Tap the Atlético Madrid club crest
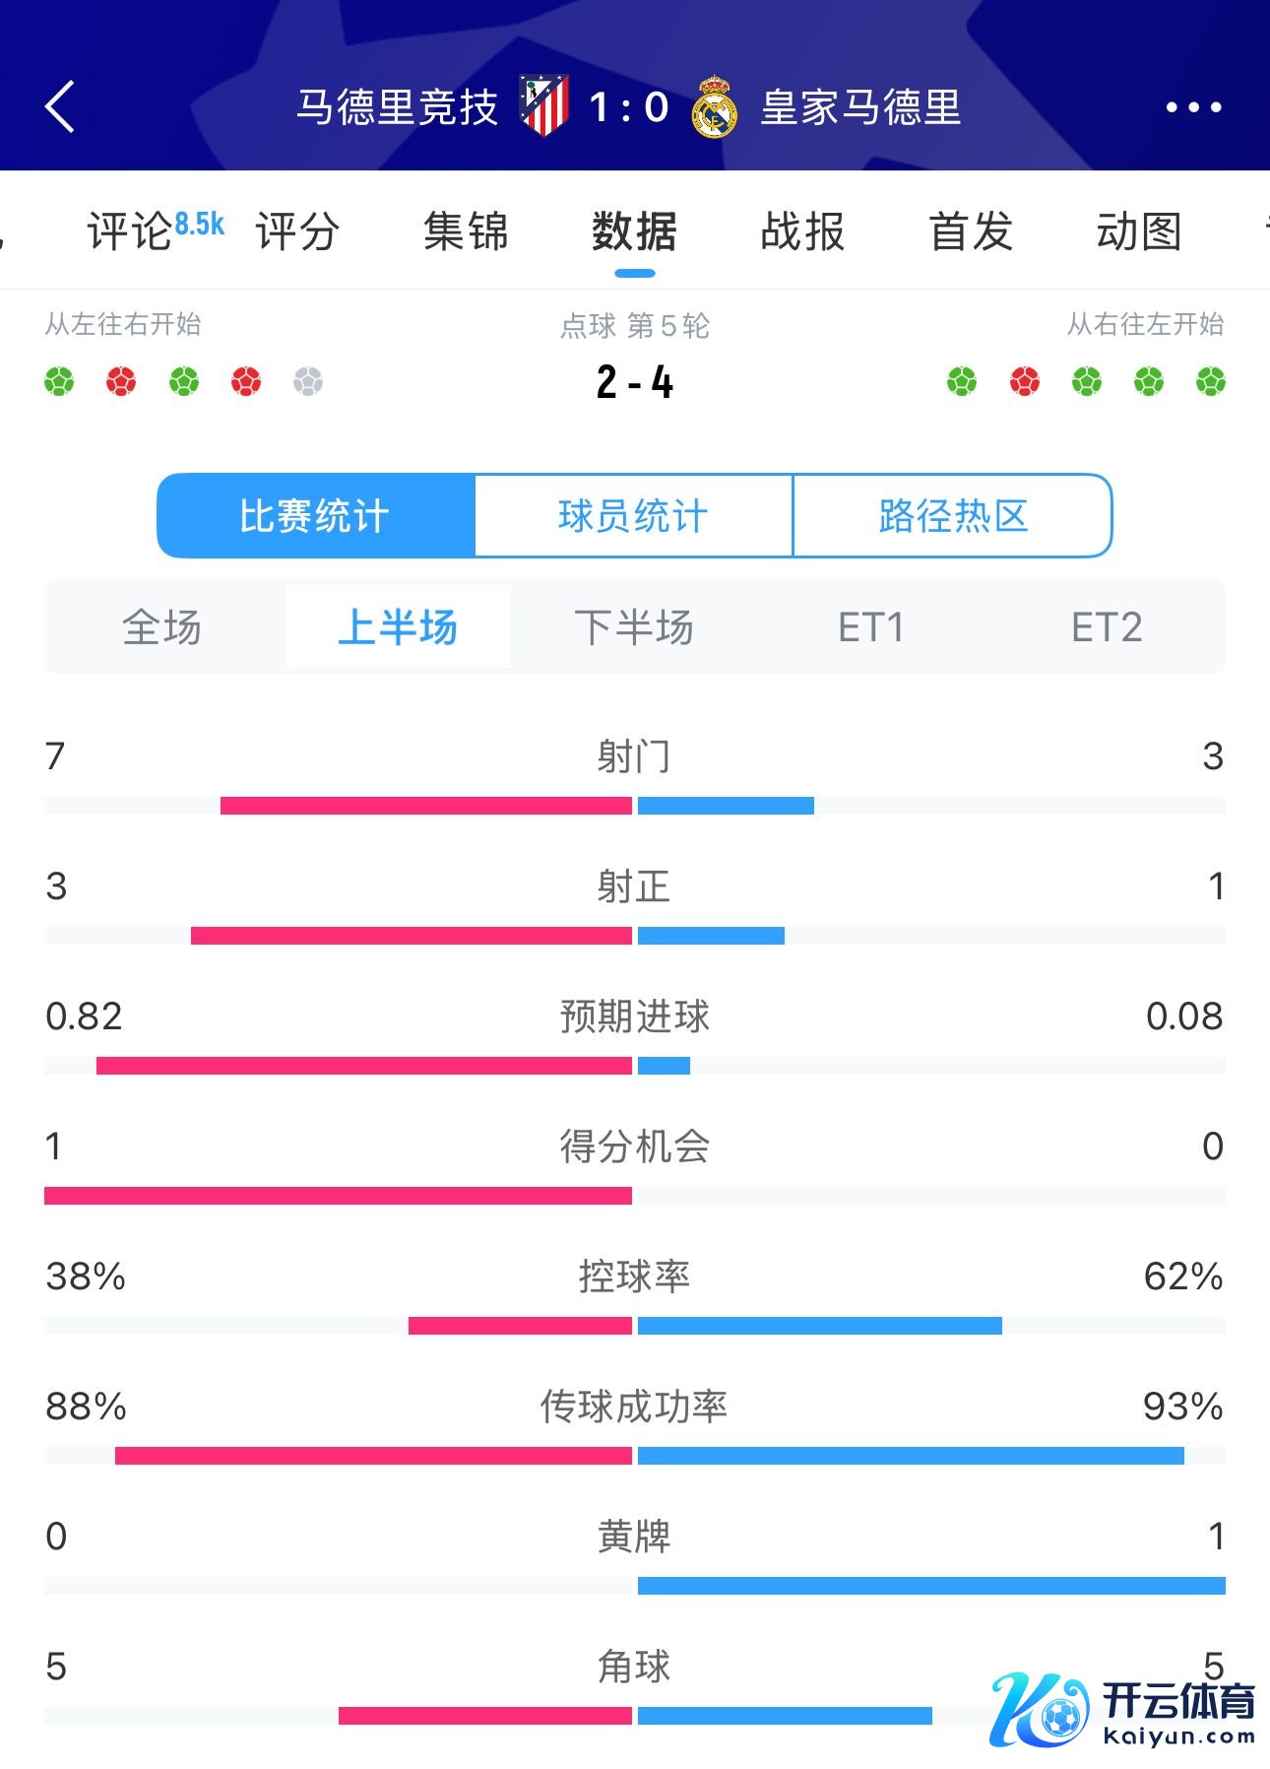Screen dimensions: 1270x1769 [544, 105]
